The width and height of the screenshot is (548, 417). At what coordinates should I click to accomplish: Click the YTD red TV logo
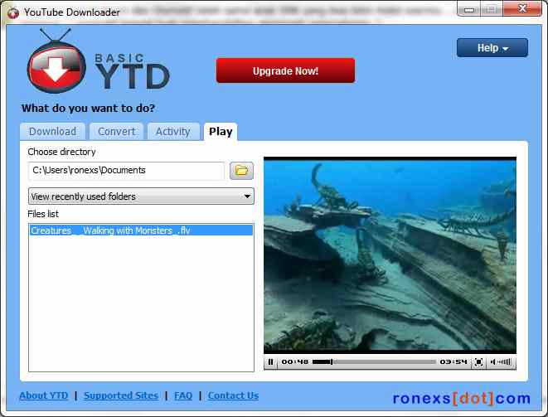pos(56,62)
